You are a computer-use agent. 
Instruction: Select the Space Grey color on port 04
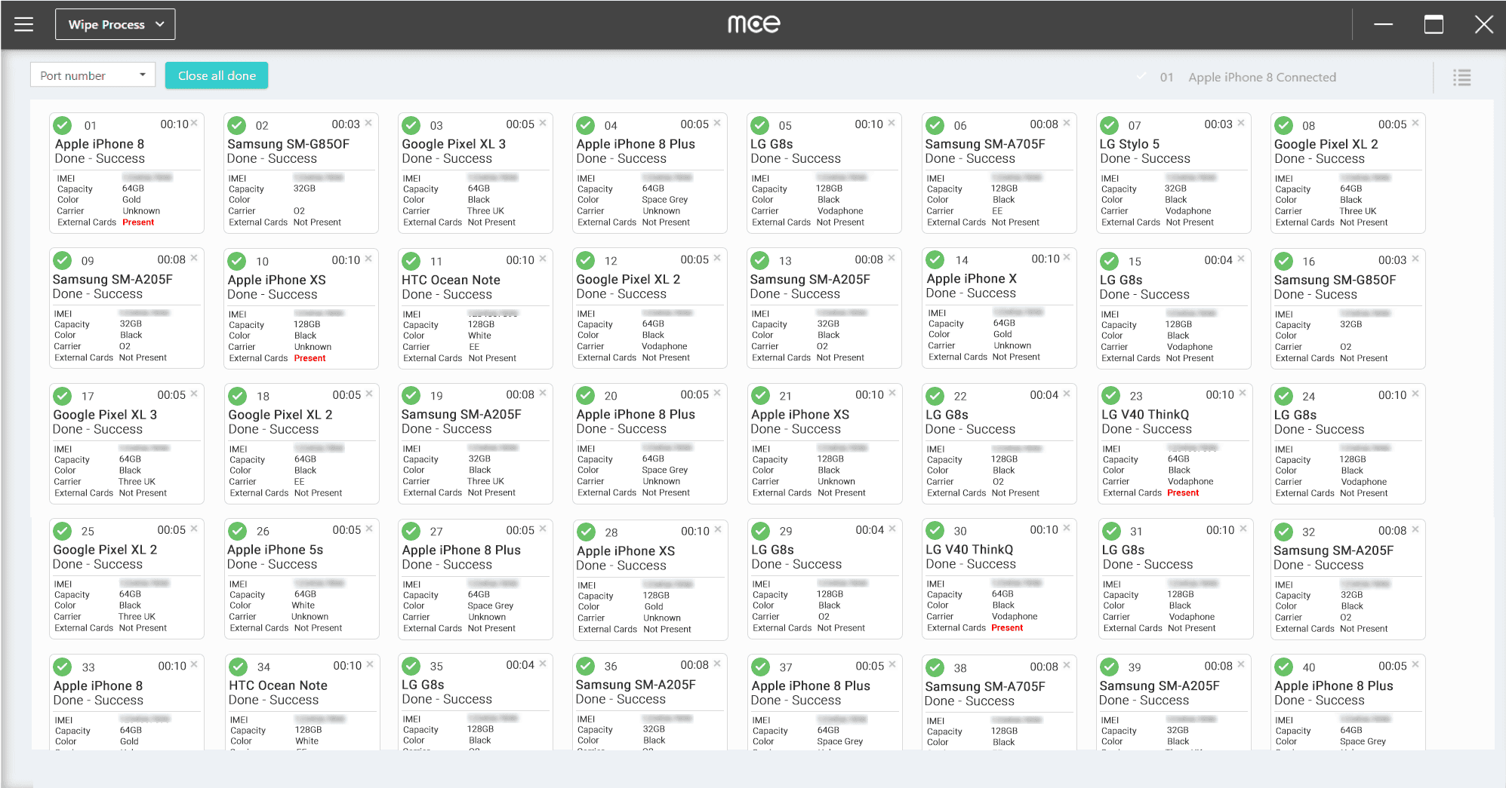(x=665, y=200)
